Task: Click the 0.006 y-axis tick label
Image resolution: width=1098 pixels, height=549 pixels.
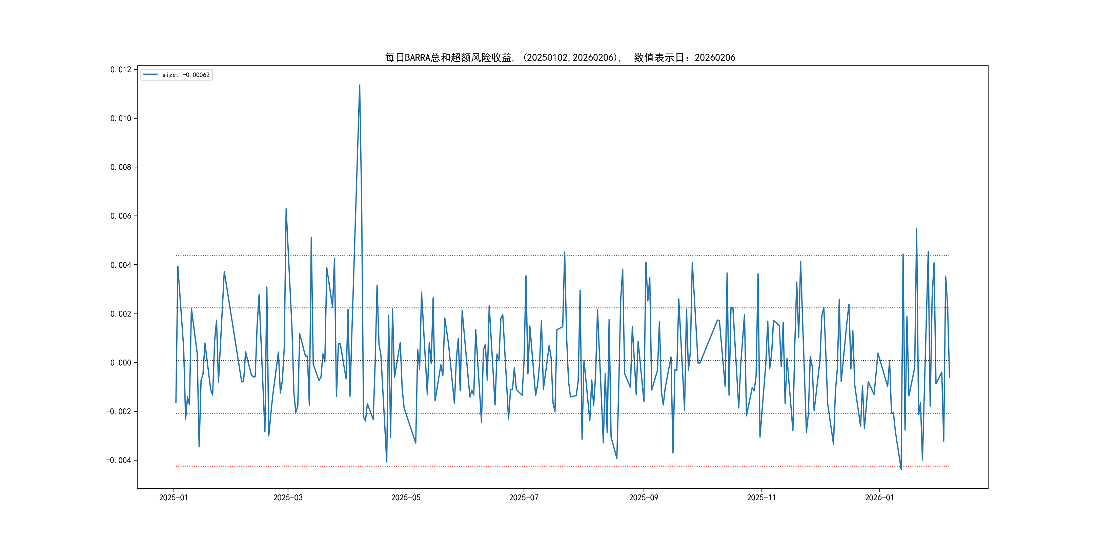Action: pos(121,216)
